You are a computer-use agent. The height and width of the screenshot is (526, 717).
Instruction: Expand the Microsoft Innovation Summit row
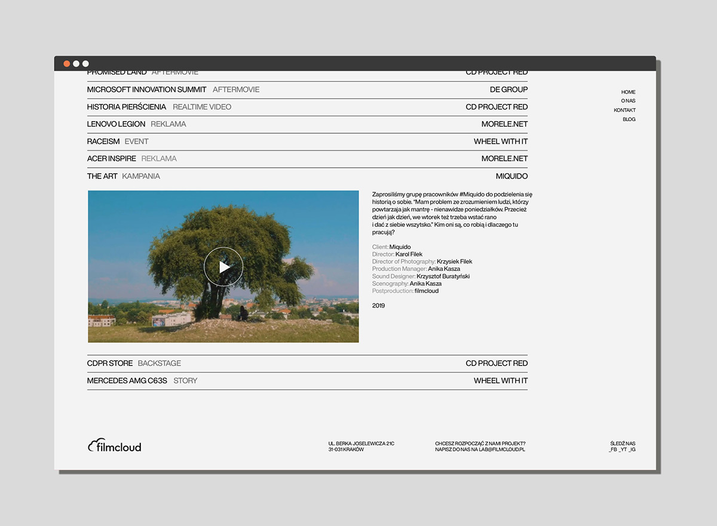(x=307, y=90)
